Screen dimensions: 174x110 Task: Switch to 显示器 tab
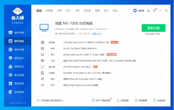87,11
